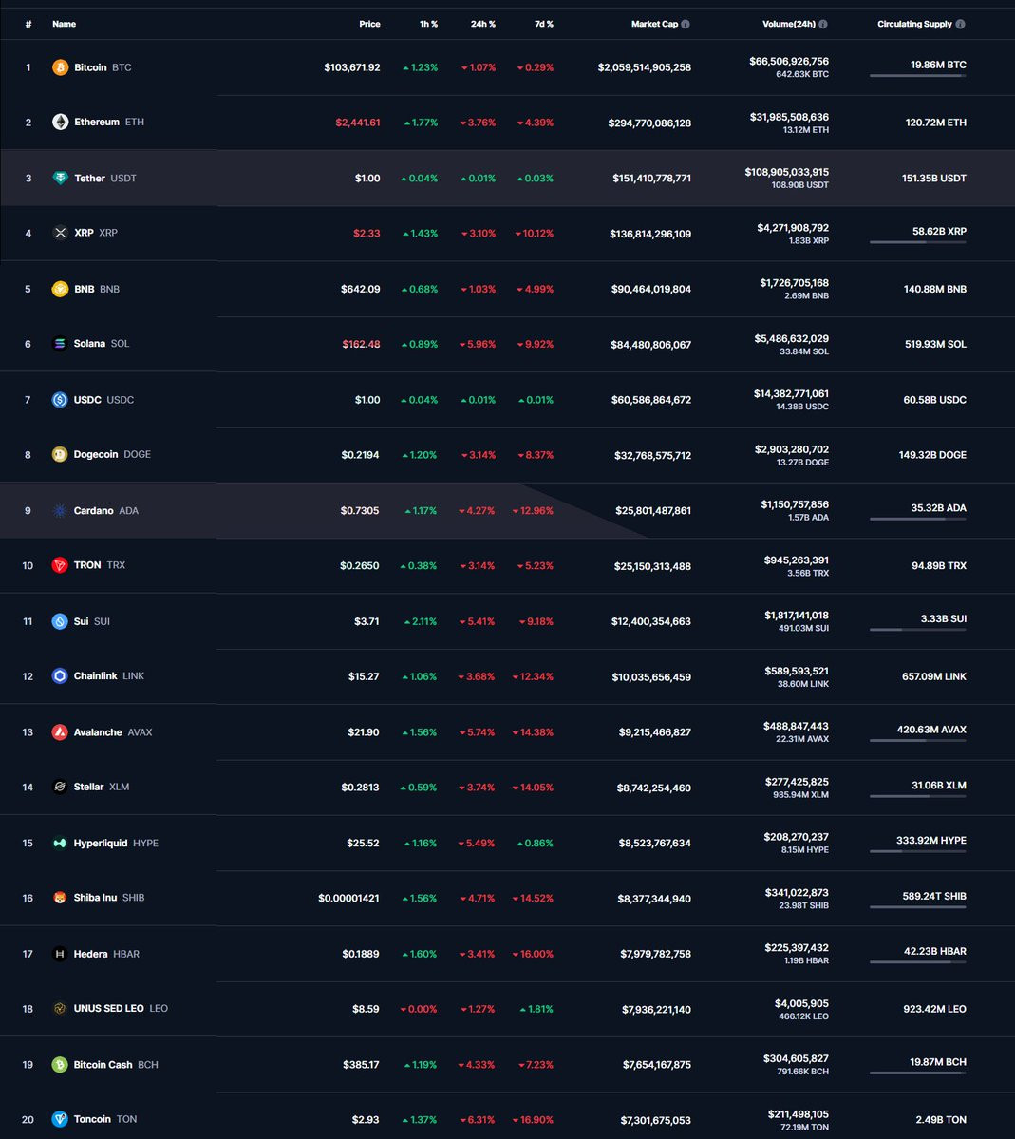
Task: Click Sui 1h change 2.11%
Action: 422,622
